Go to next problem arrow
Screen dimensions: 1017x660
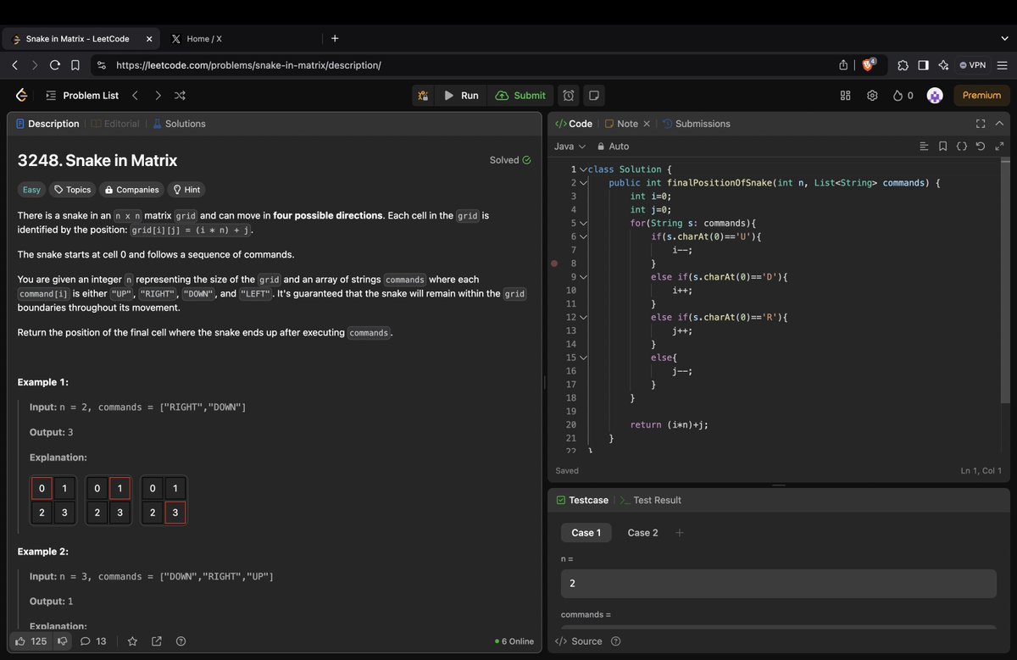[158, 96]
